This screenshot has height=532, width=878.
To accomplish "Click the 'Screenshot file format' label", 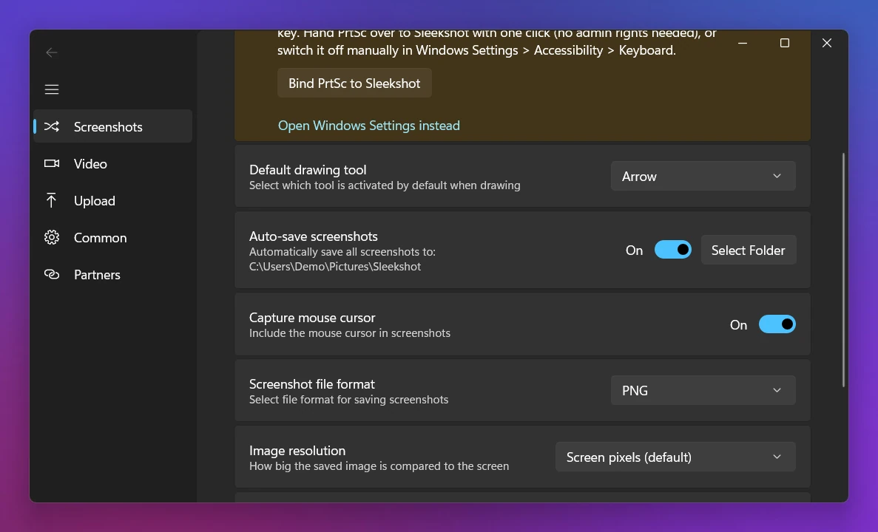I will pos(312,383).
